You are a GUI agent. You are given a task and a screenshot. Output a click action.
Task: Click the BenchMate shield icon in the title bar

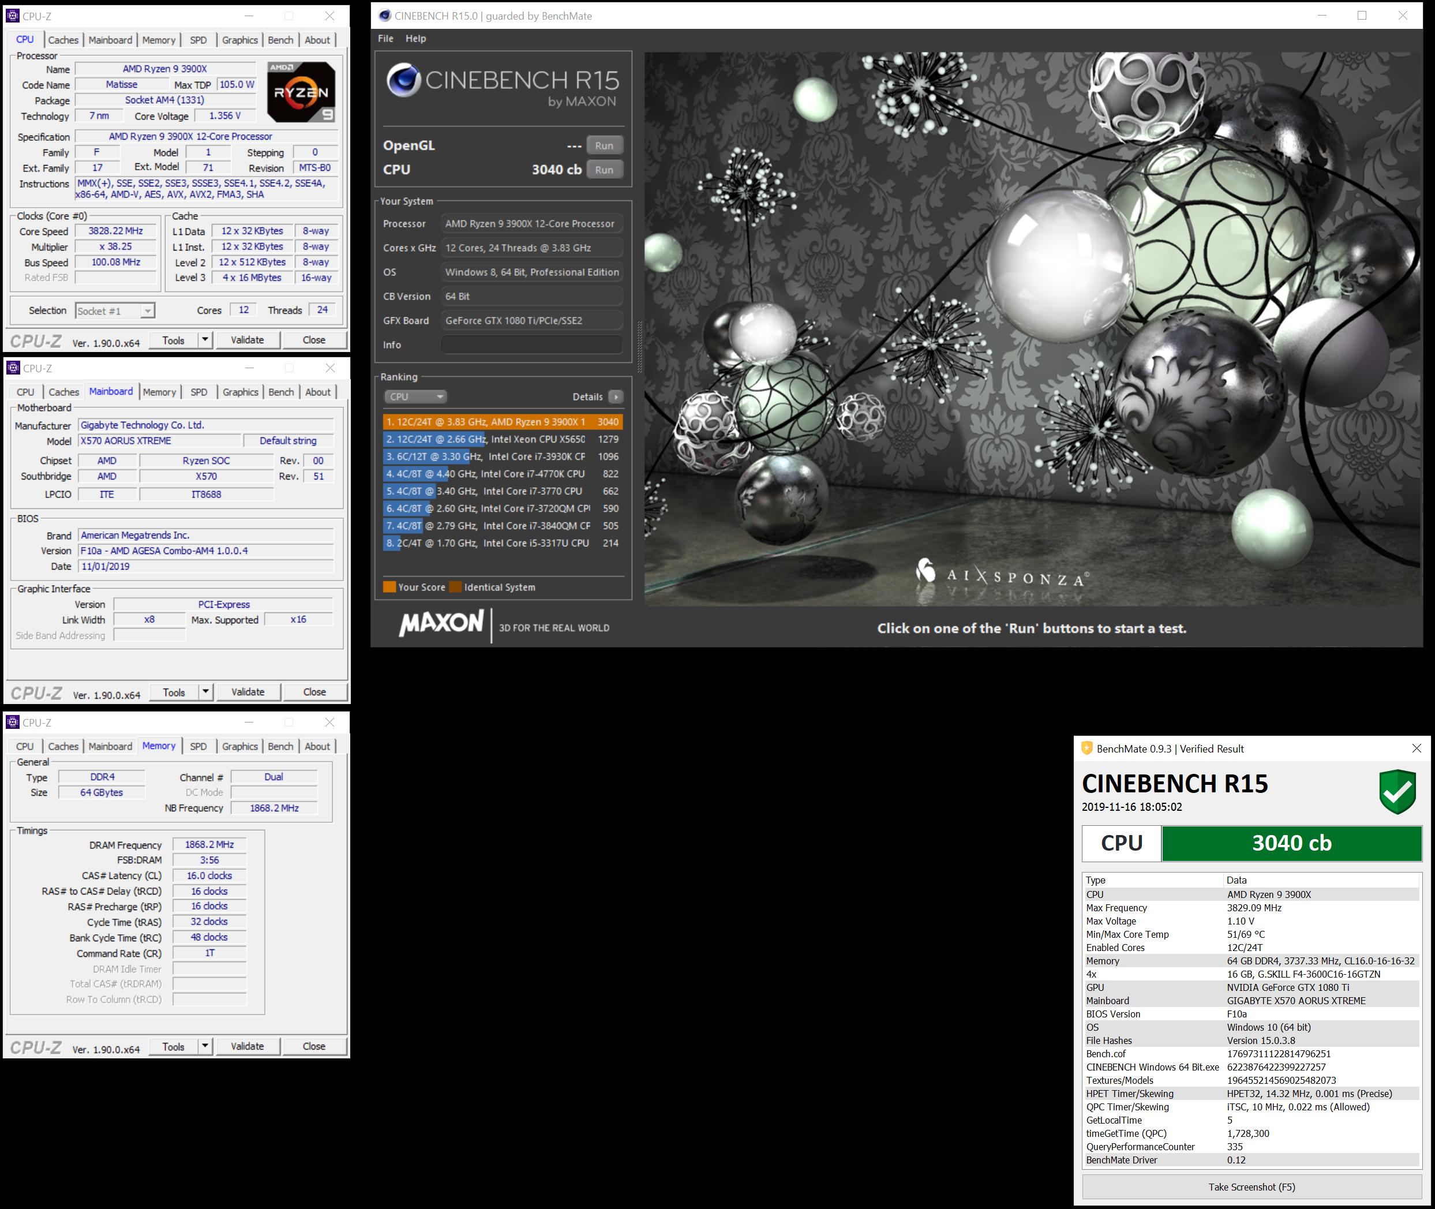point(1087,748)
